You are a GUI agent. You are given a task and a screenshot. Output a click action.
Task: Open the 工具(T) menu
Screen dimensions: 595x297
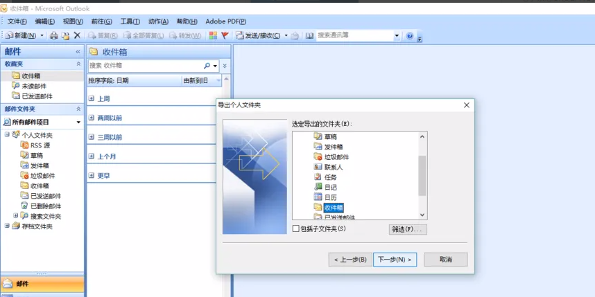(130, 21)
